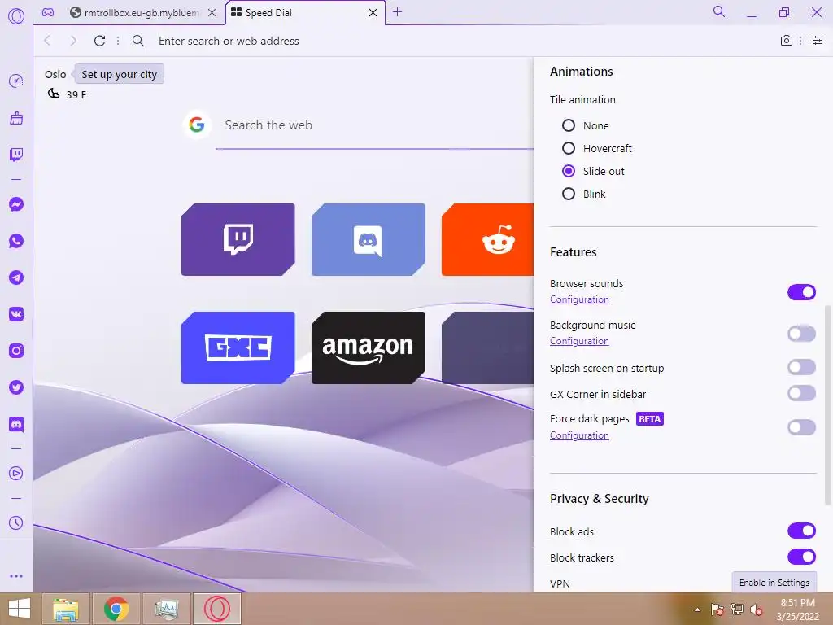
Task: Open VK in the sidebar
Action: tap(16, 314)
